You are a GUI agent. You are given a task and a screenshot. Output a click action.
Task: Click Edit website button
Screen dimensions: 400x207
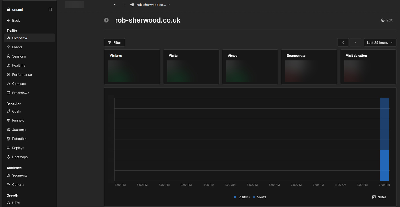[387, 20]
